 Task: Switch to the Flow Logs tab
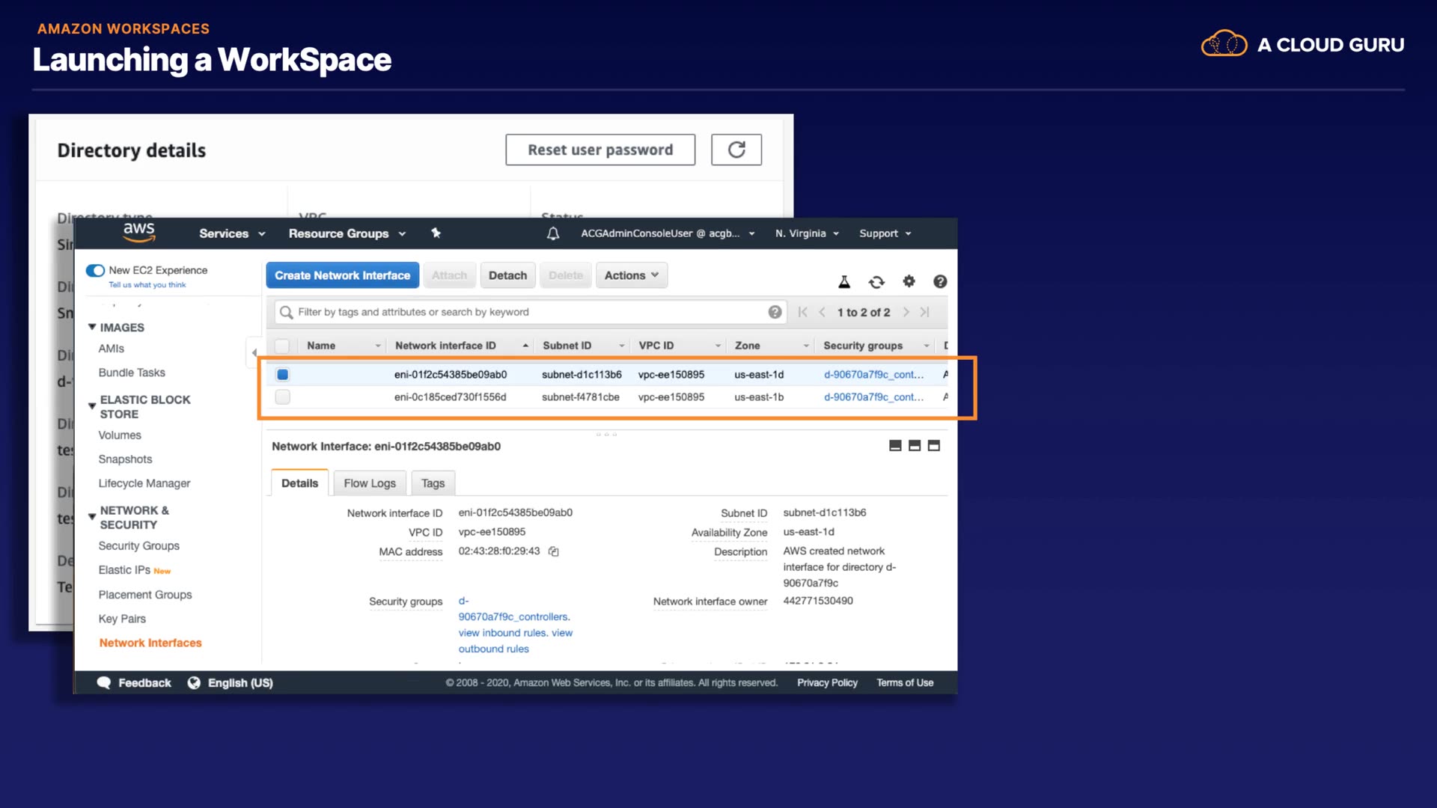click(370, 483)
